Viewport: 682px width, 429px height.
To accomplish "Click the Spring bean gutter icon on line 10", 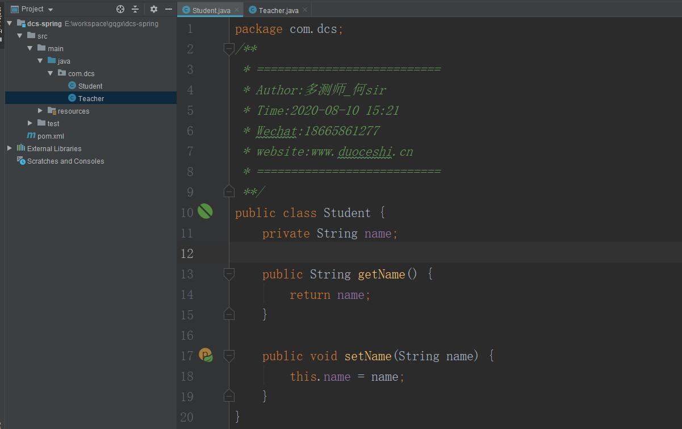I will (x=205, y=211).
